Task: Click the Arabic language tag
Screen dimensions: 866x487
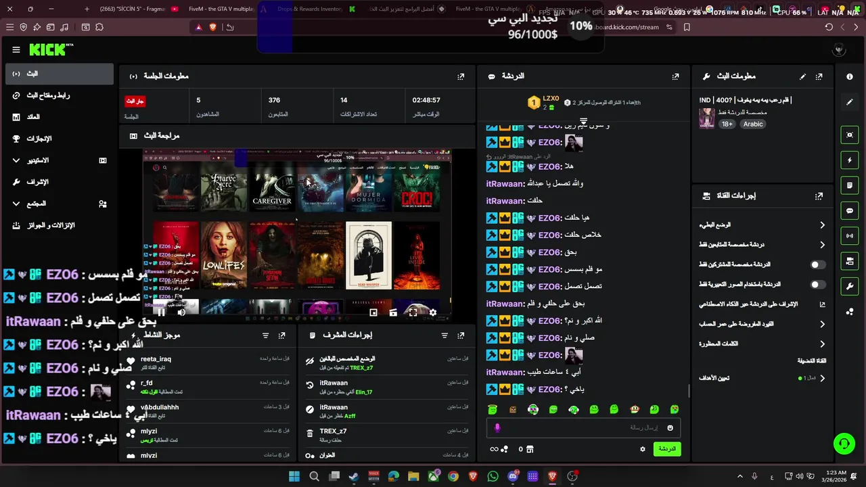Action: click(753, 124)
